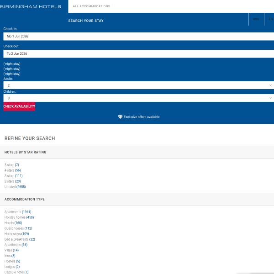Click the Birmingham Hotels logo
The height and width of the screenshot is (274, 274).
click(x=31, y=7)
